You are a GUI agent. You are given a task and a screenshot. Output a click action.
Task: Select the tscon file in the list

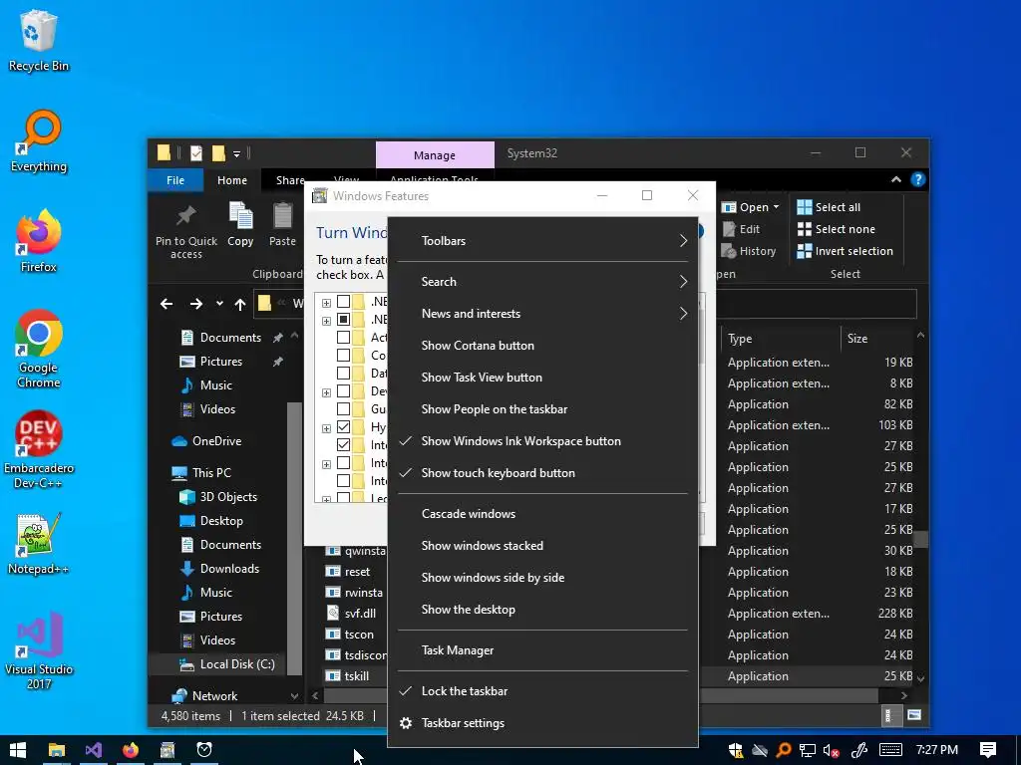359,635
